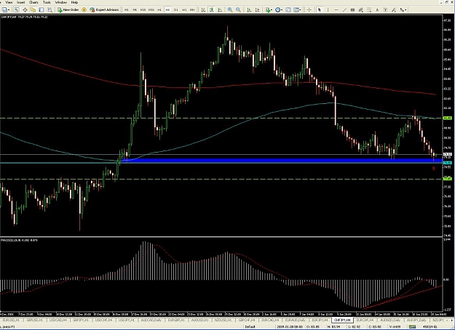Open the Market Watch panel icon

(17, 10)
